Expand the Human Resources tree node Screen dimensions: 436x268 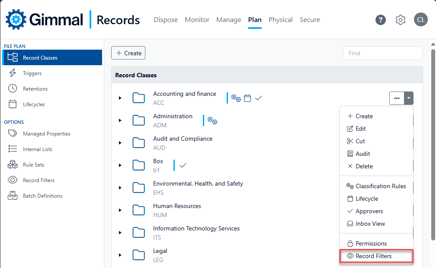coord(120,210)
